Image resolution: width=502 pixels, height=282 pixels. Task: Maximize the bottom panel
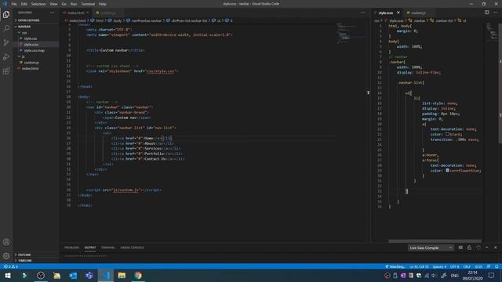pos(487,248)
